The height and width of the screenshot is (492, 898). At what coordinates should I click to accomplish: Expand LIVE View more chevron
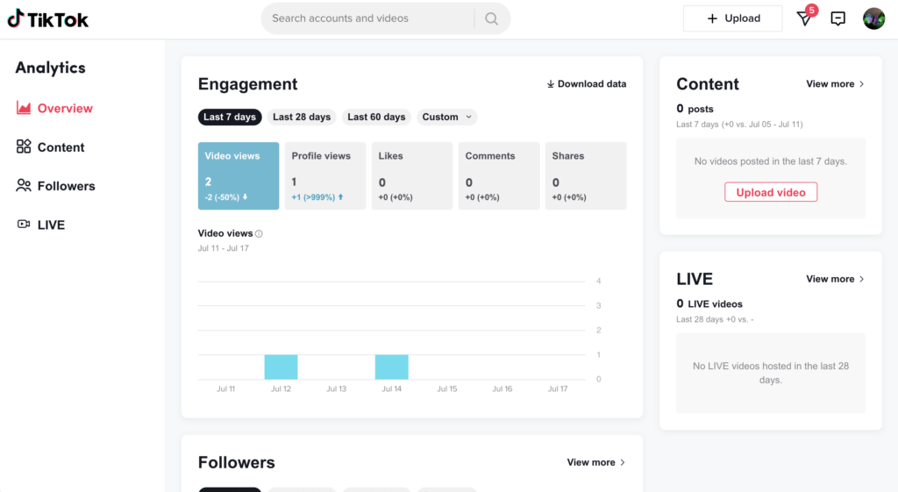861,279
